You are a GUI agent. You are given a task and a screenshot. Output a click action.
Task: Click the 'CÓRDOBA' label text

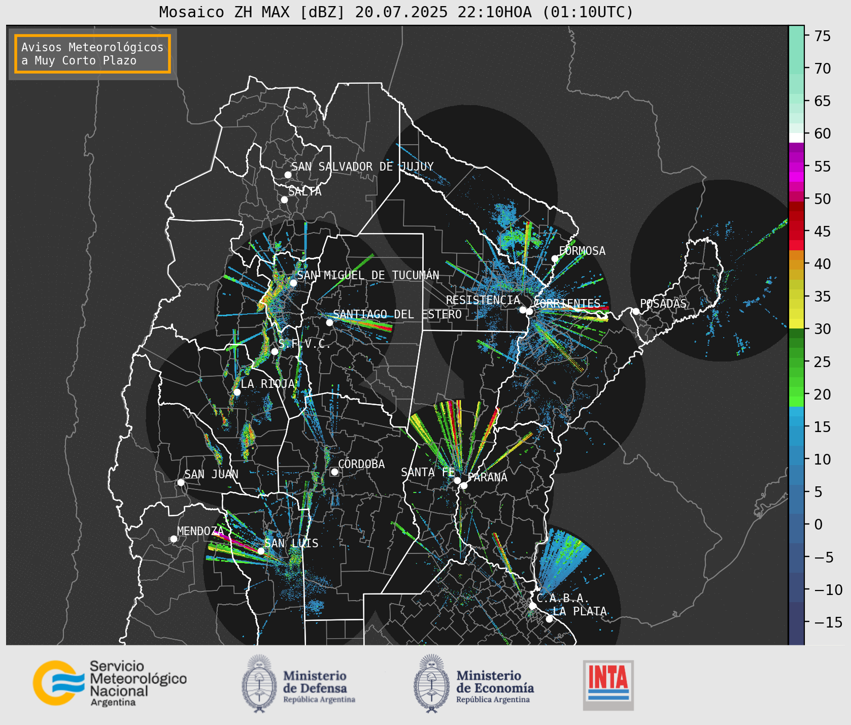pyautogui.click(x=361, y=464)
